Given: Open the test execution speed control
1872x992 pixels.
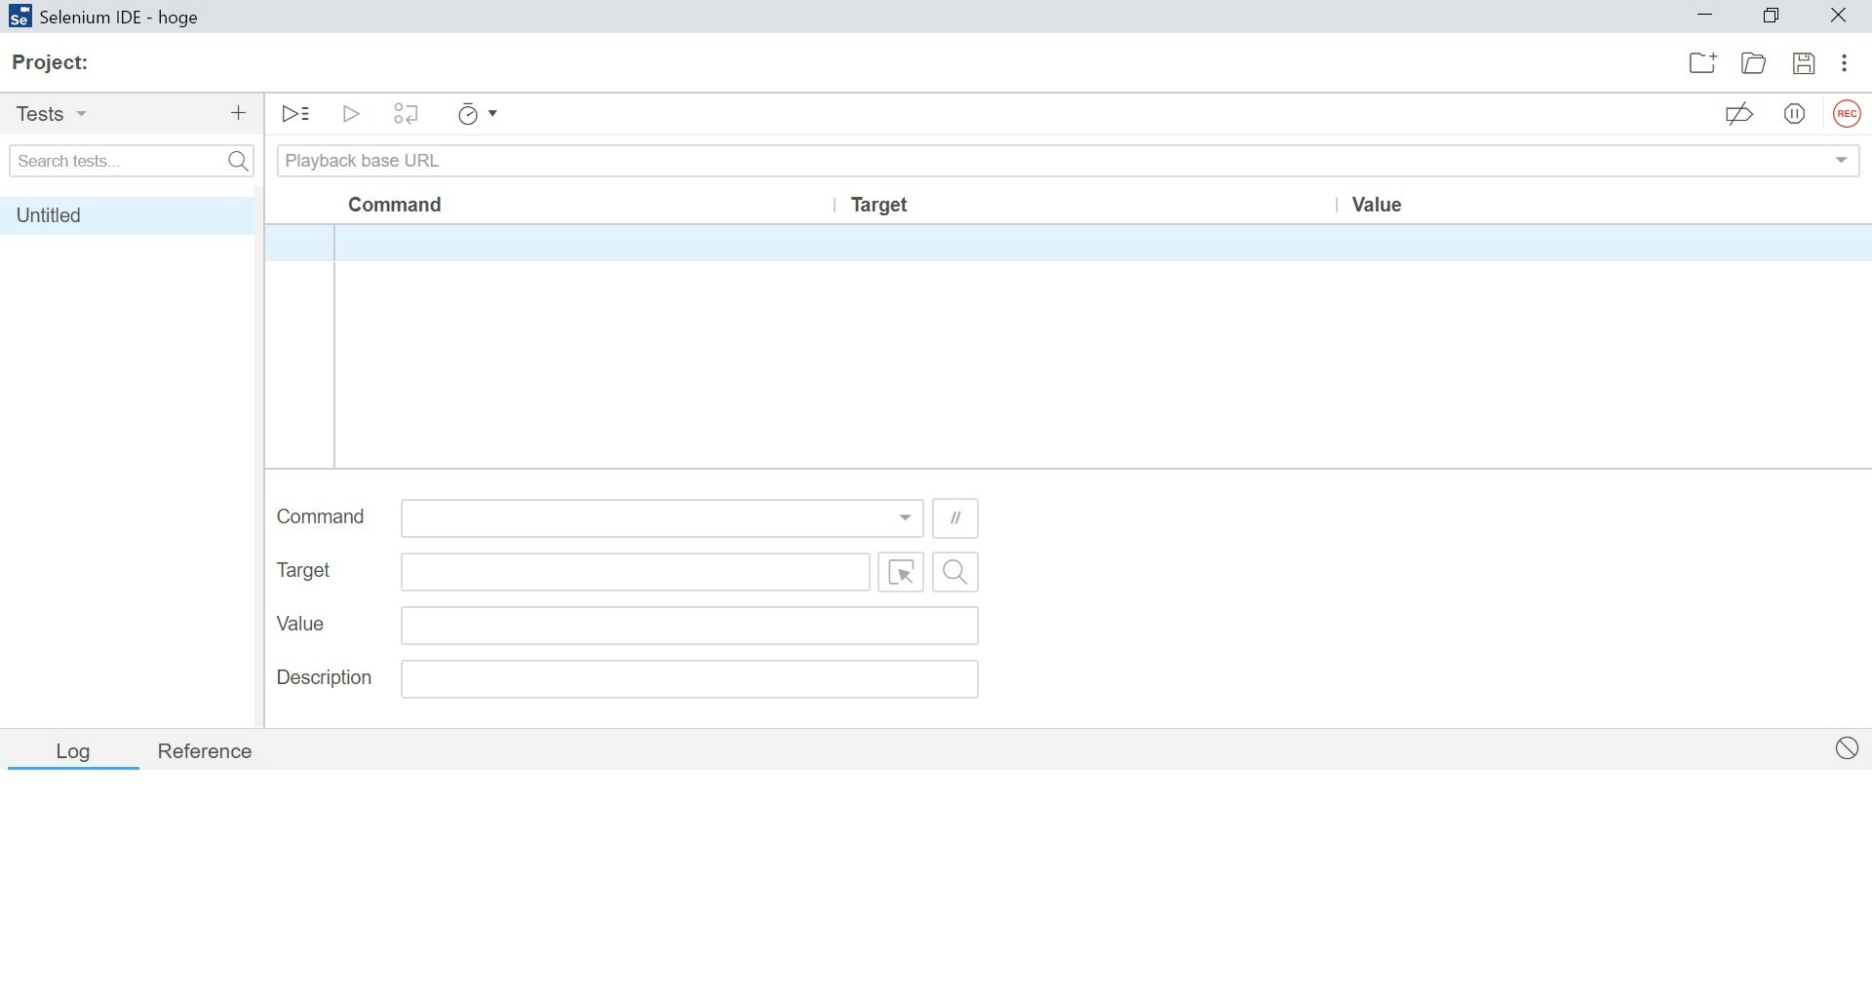Looking at the screenshot, I should (x=477, y=114).
